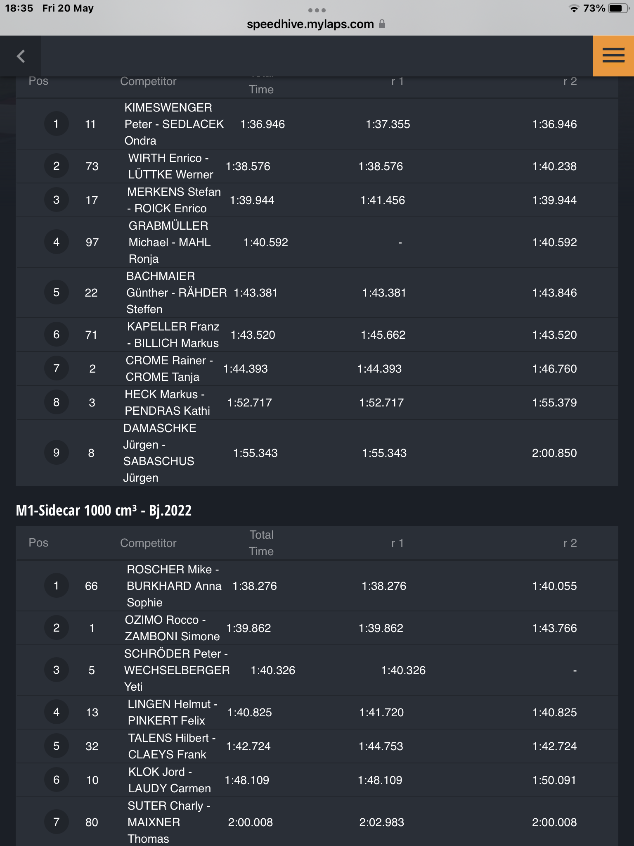Select the KLOK Jord - LAUDY Carmen row

317,780
